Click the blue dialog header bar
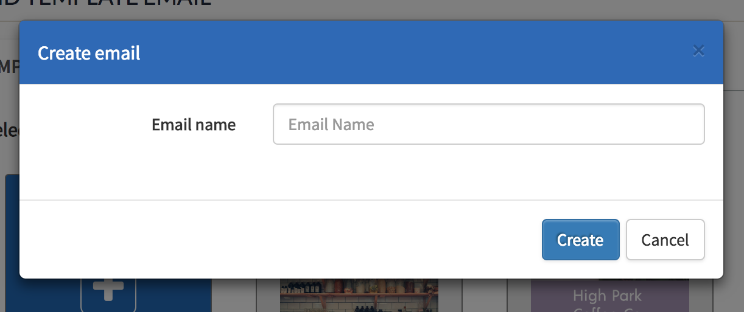The height and width of the screenshot is (312, 744). (x=371, y=52)
